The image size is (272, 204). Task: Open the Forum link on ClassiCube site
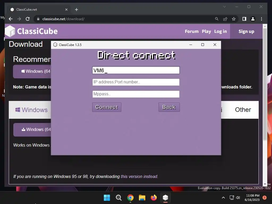click(192, 31)
